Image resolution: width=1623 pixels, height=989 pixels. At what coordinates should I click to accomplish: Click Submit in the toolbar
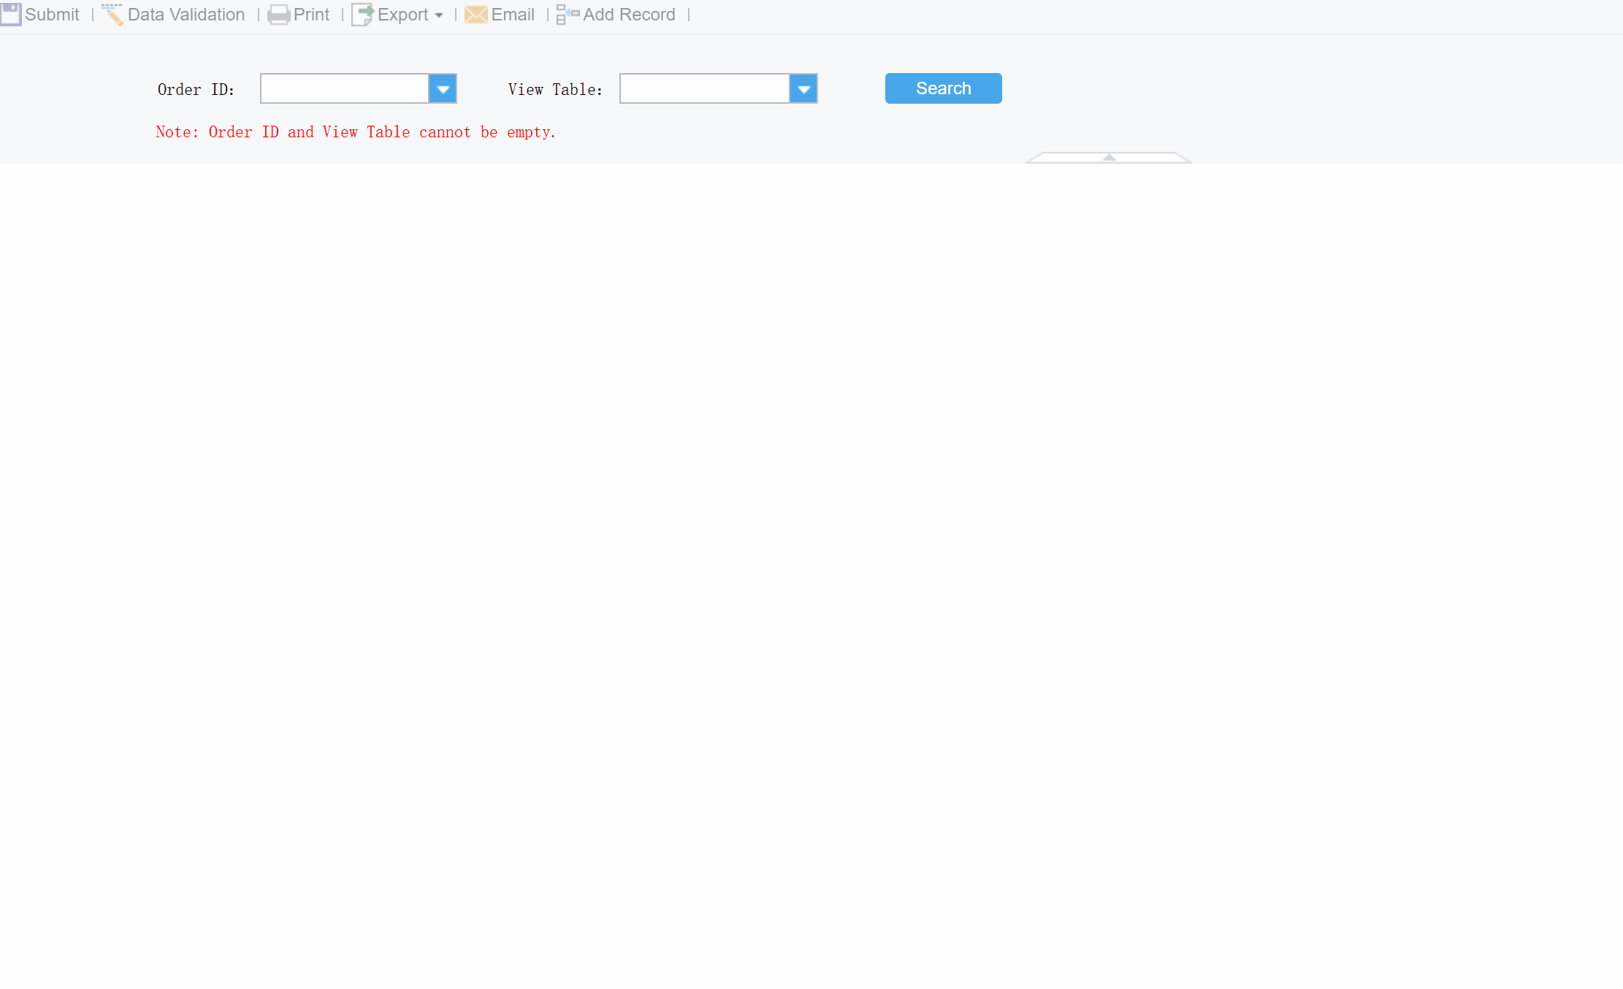click(51, 14)
